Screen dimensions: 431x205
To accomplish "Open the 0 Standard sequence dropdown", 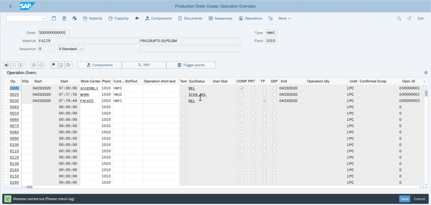I will 71,49.
